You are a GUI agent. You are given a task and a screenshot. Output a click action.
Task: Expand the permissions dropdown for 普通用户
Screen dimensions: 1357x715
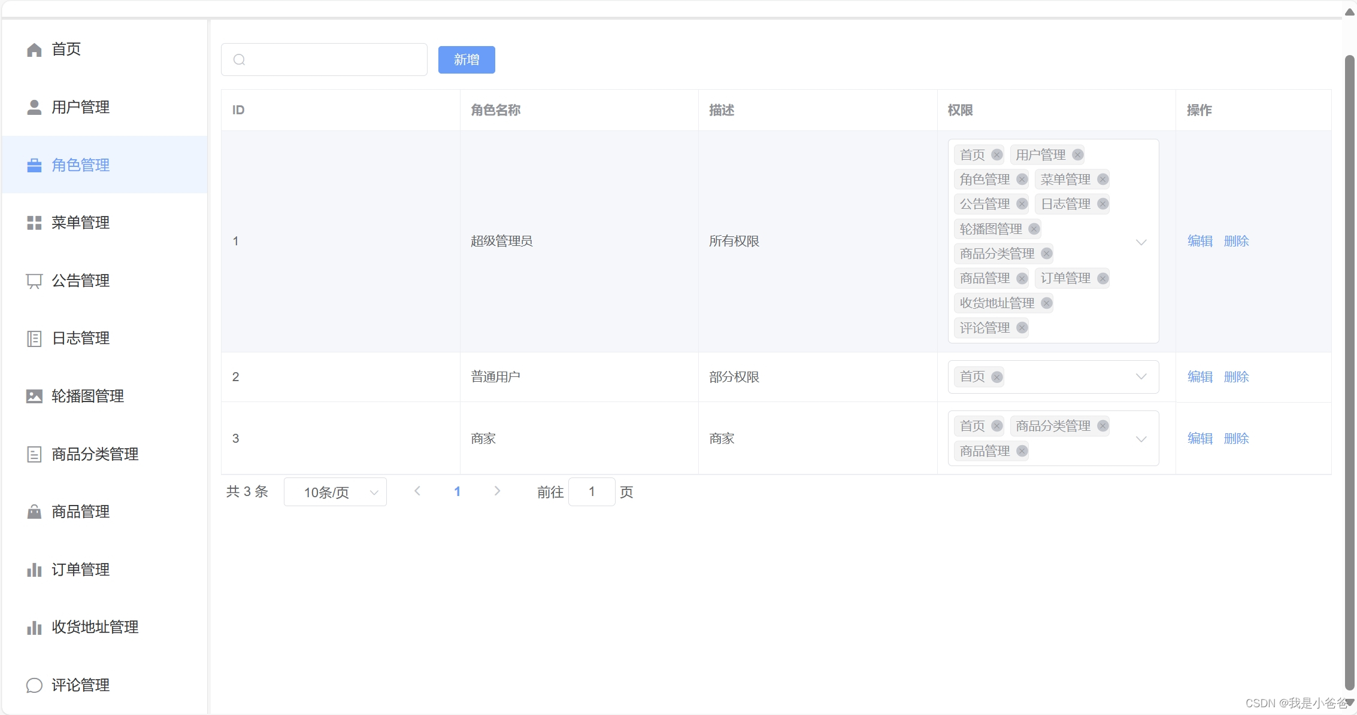pos(1141,377)
